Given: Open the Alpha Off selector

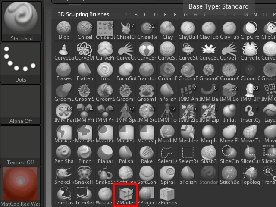Looking at the screenshot, I should pos(20,104).
